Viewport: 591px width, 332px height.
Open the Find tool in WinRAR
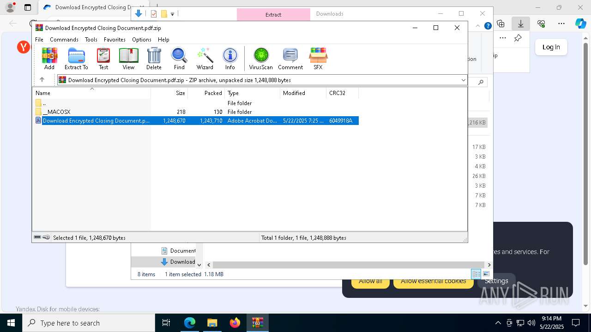tap(179, 59)
